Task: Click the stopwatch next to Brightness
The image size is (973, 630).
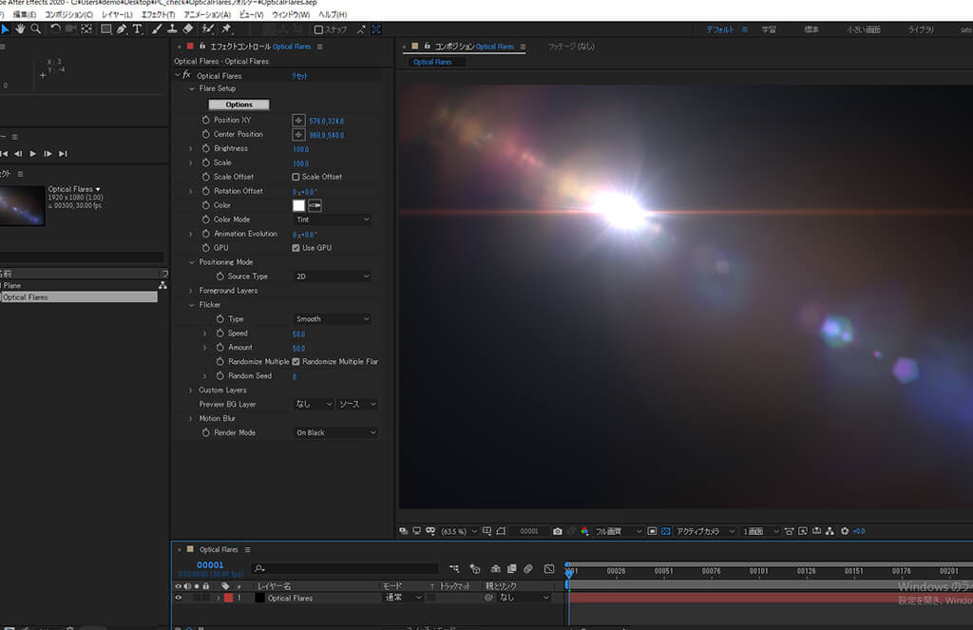Action: pyautogui.click(x=205, y=149)
